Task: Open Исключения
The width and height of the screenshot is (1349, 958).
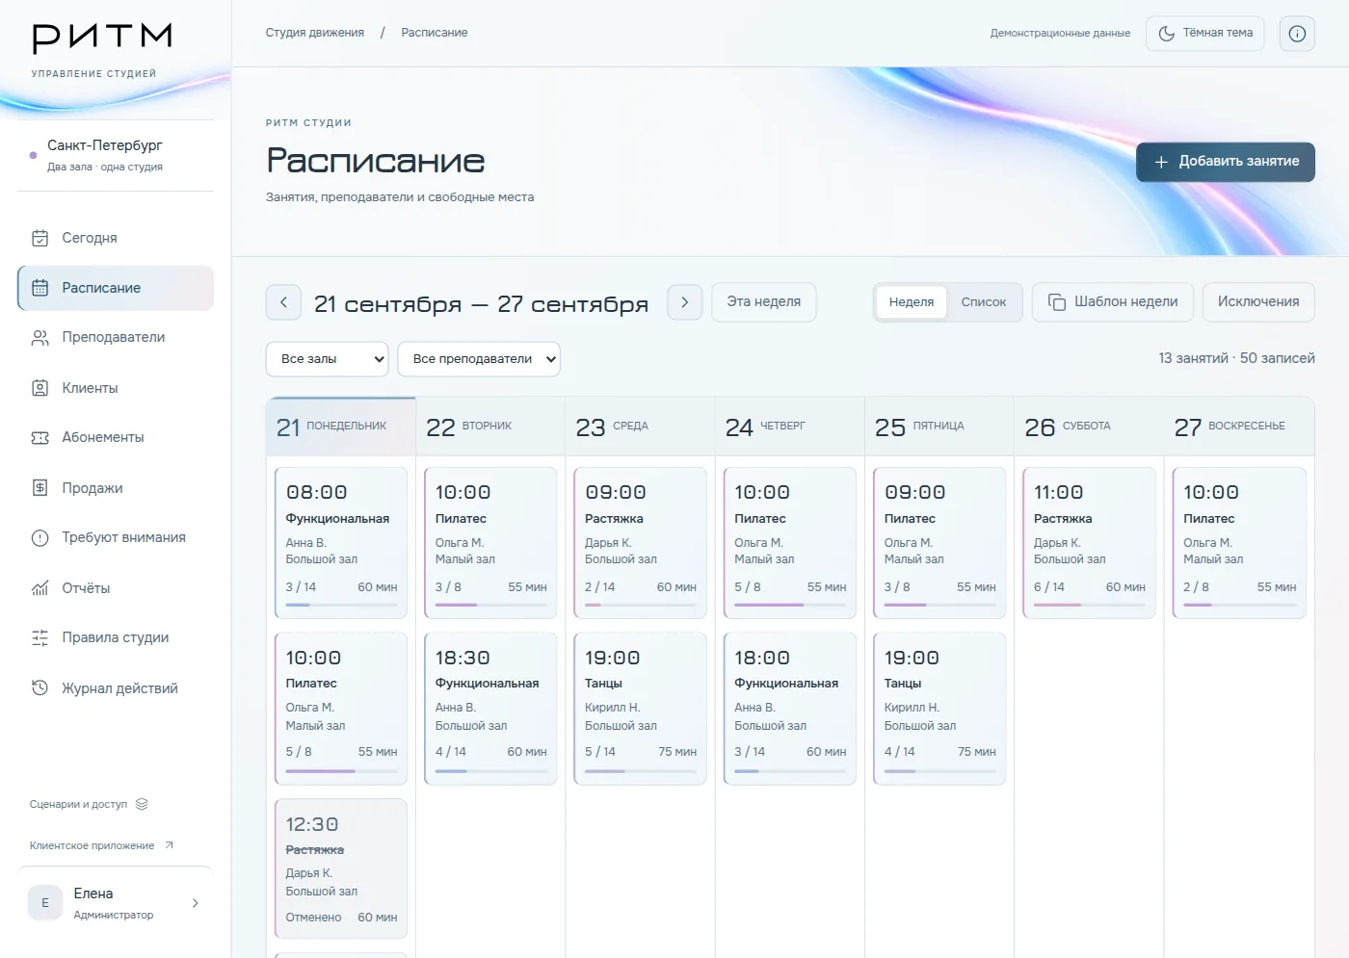Action: tap(1258, 302)
